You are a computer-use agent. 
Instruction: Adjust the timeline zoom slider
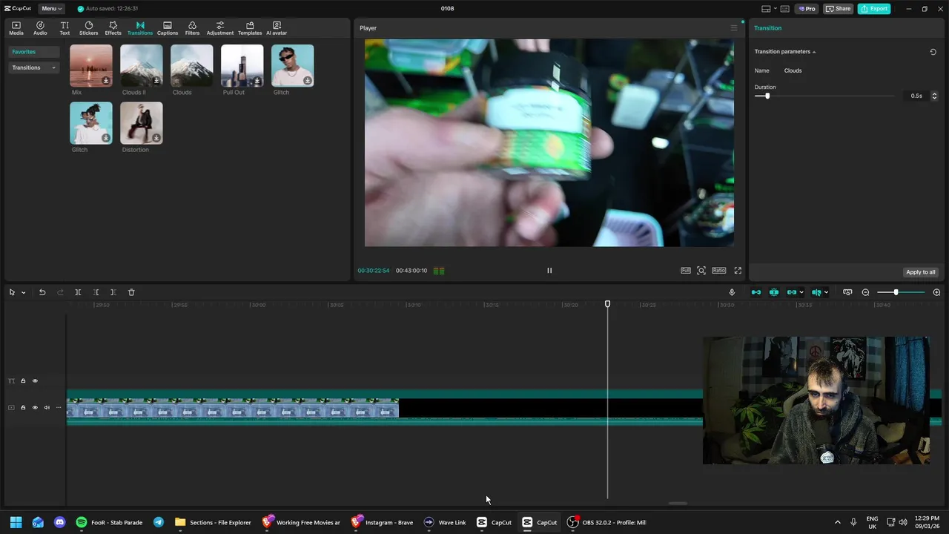click(896, 292)
